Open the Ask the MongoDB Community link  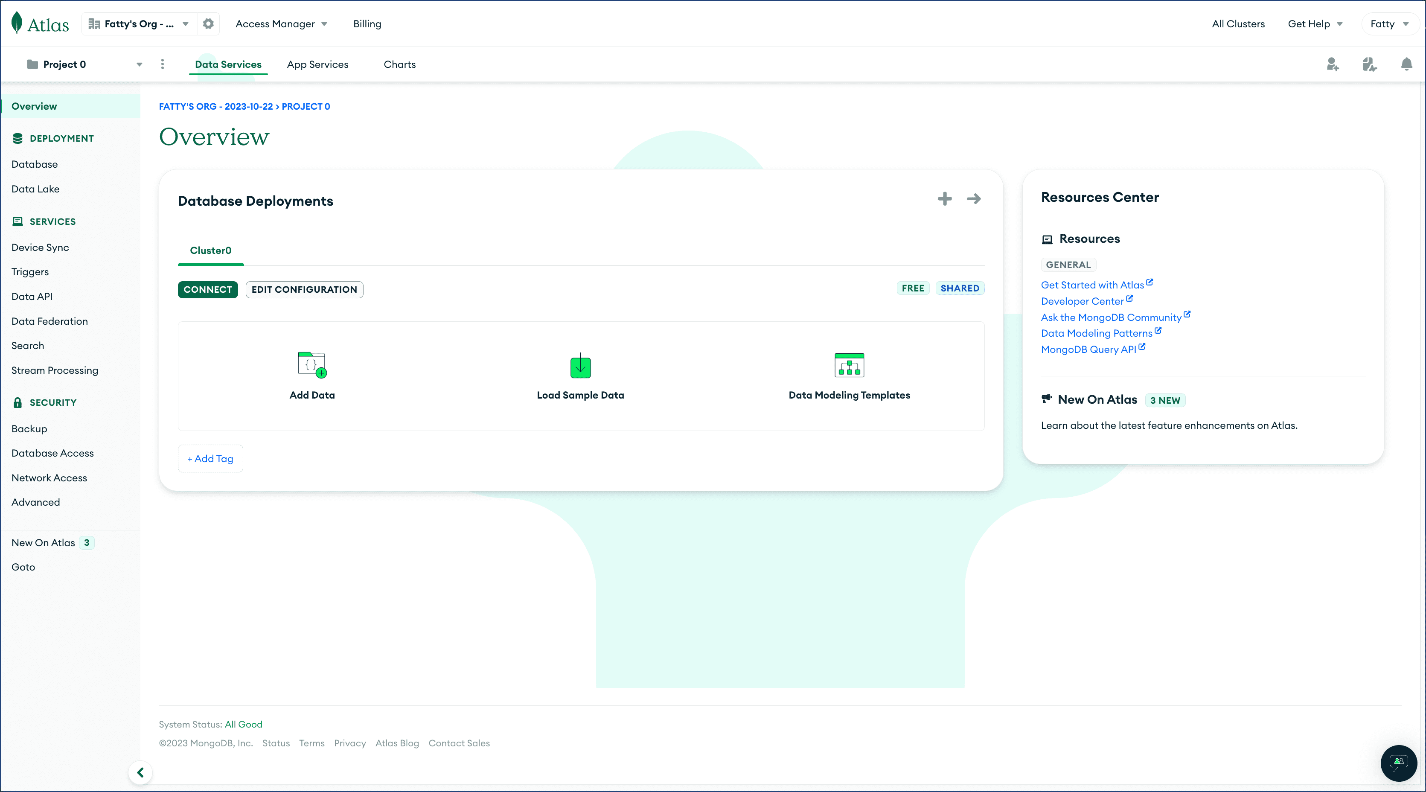pos(1111,317)
